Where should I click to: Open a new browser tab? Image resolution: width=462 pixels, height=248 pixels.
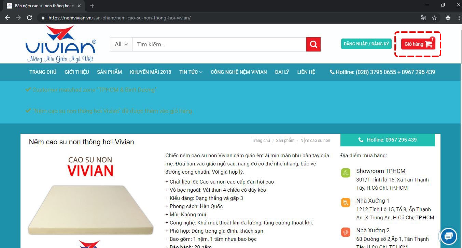pyautogui.click(x=92, y=6)
